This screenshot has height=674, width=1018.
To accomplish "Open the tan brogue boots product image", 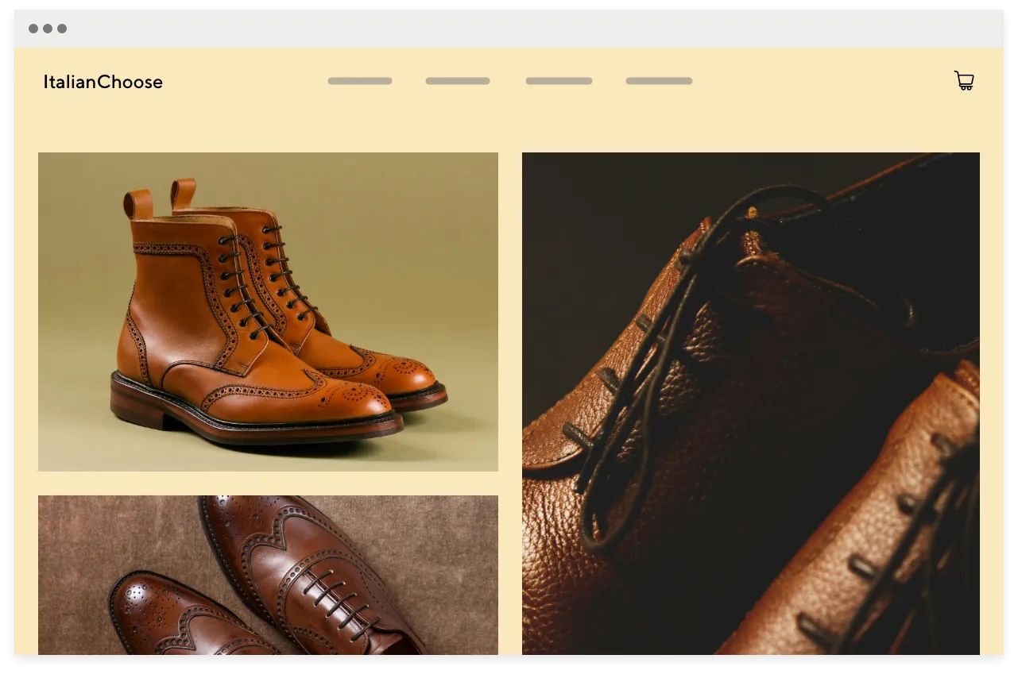I will click(268, 311).
